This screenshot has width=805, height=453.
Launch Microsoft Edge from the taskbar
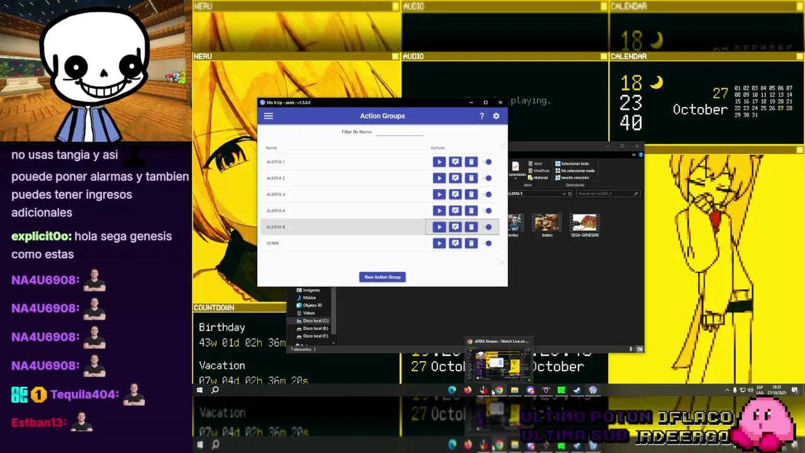tap(452, 390)
